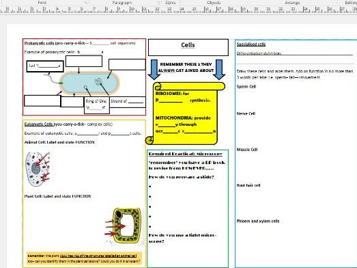Click the 'Phloem and xylem cells' label
The height and width of the screenshot is (268, 357).
(258, 222)
